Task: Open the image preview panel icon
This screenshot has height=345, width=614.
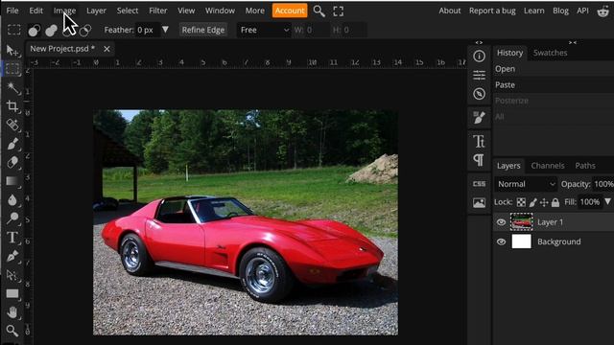Action: click(x=479, y=203)
